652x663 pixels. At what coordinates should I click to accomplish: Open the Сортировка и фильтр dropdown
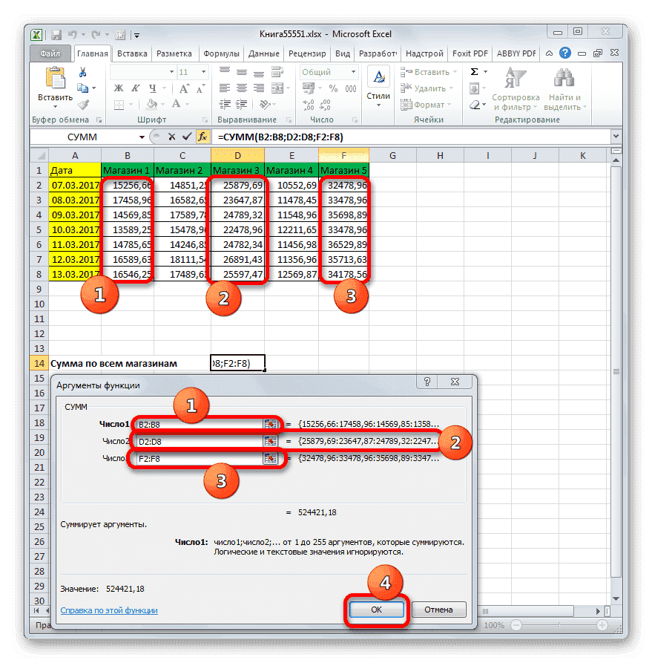click(x=516, y=89)
